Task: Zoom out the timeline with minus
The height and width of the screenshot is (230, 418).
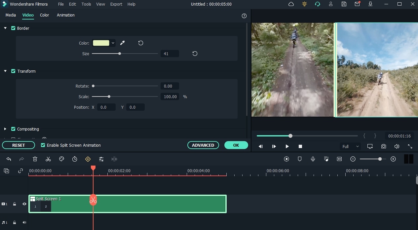Action: (x=353, y=159)
